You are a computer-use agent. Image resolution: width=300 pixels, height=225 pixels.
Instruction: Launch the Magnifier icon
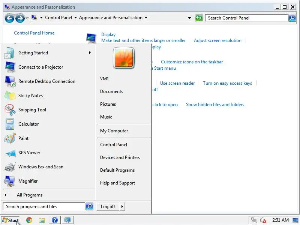click(10, 181)
